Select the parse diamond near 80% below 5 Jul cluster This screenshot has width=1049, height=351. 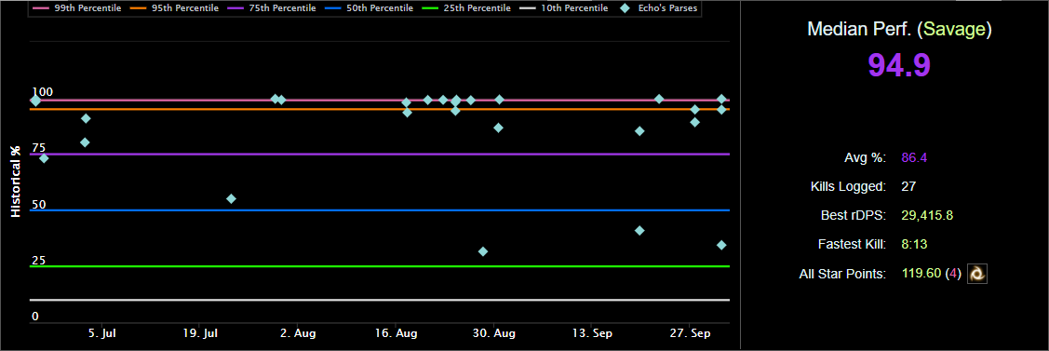(x=85, y=142)
